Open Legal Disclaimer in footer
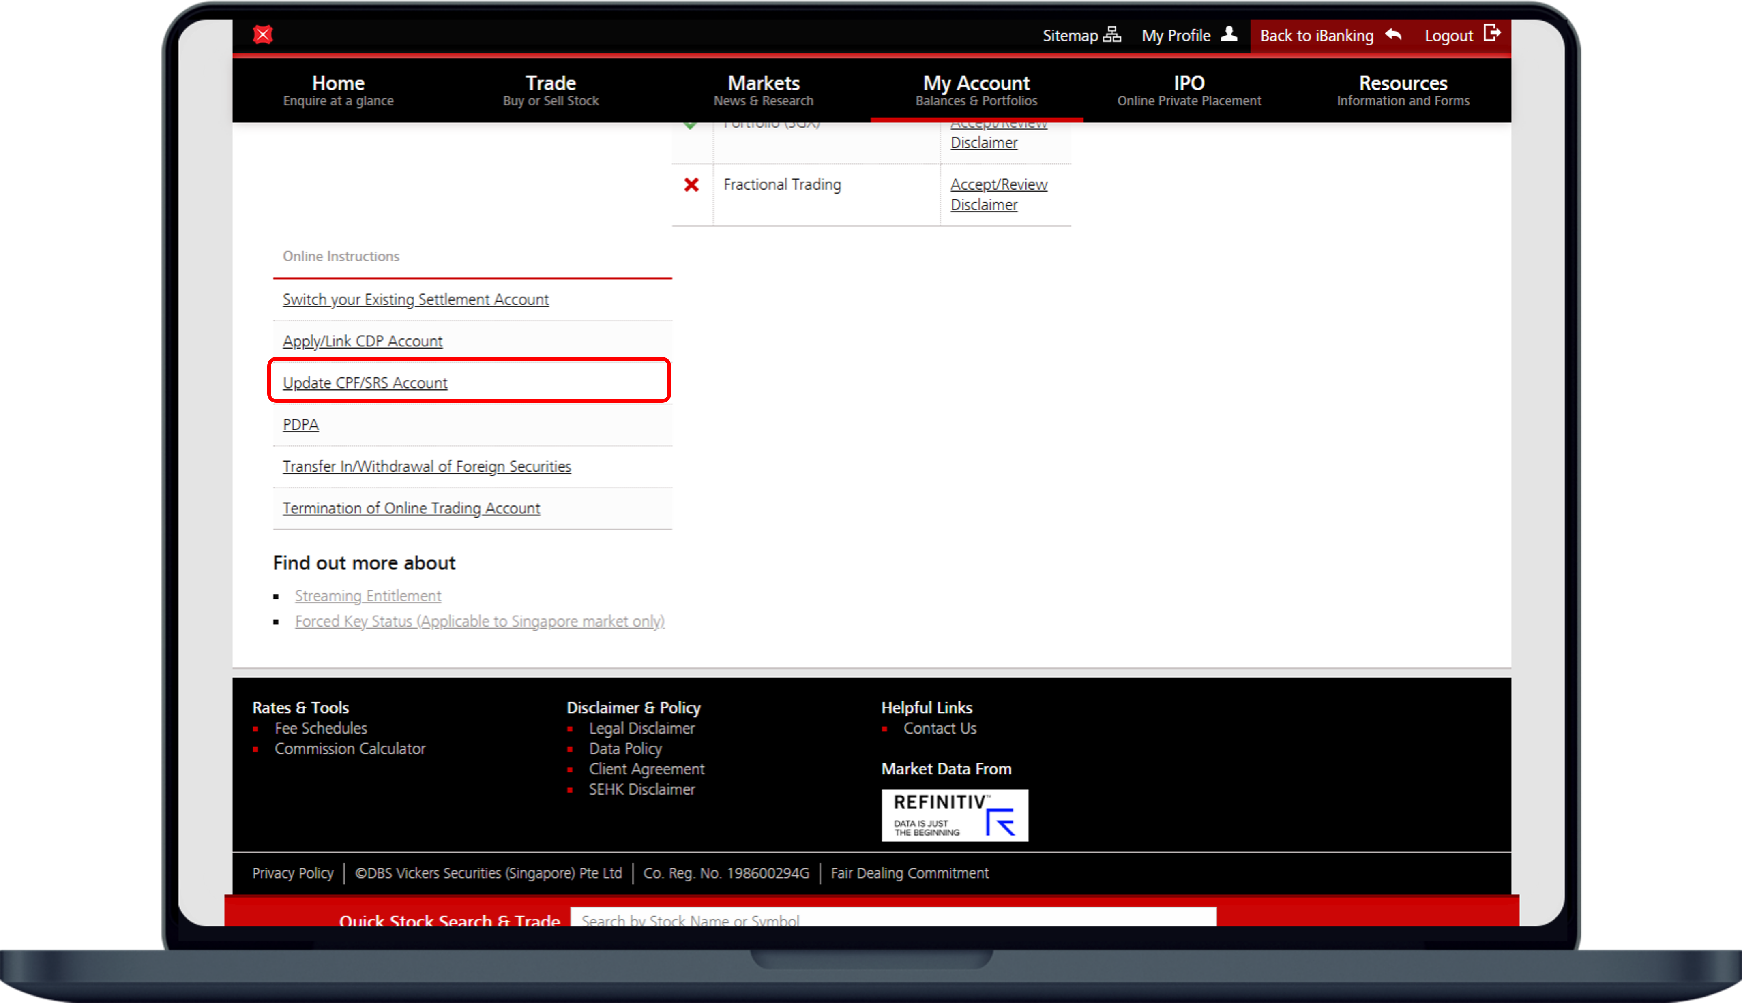Viewport: 1742px width, 1003px height. [641, 728]
